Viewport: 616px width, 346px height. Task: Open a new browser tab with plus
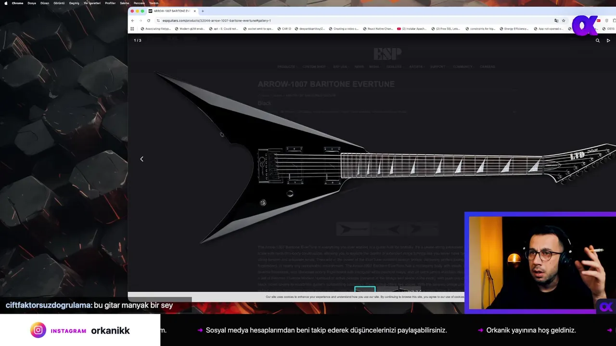coord(203,11)
